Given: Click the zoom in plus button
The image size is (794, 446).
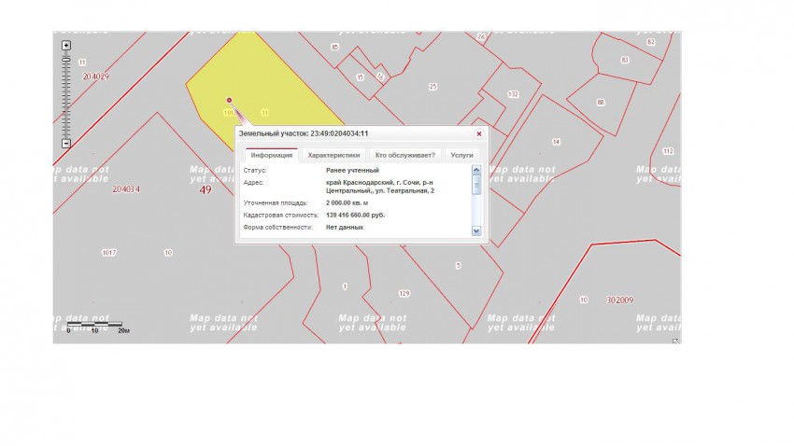Looking at the screenshot, I should [x=65, y=46].
